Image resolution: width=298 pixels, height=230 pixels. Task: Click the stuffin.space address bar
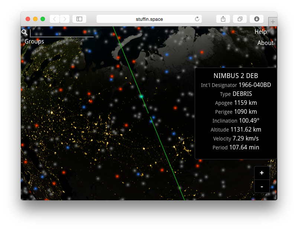tap(149, 19)
